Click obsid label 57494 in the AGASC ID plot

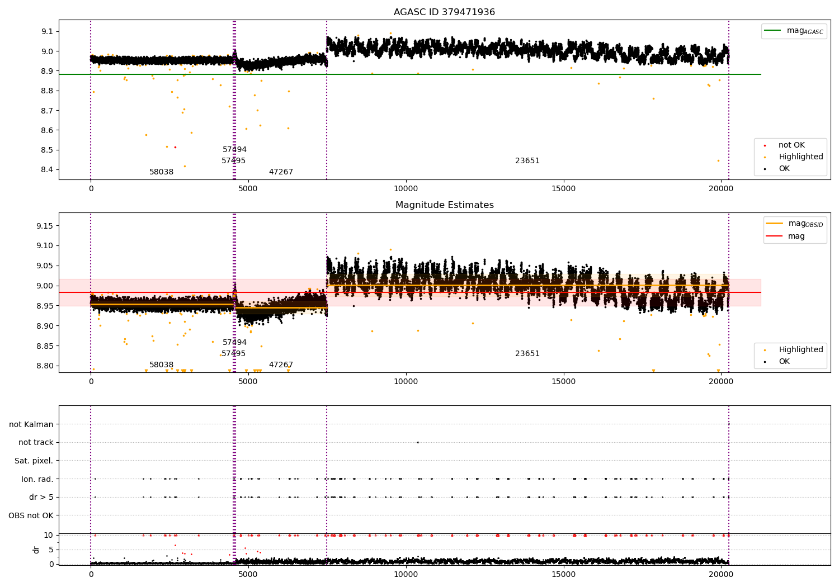point(234,150)
